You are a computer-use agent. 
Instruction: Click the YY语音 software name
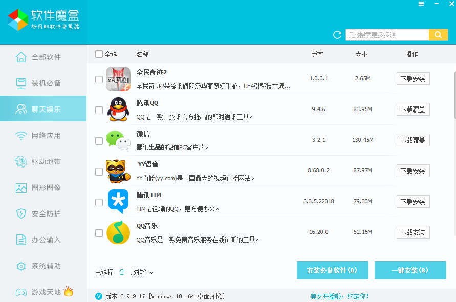click(x=148, y=164)
